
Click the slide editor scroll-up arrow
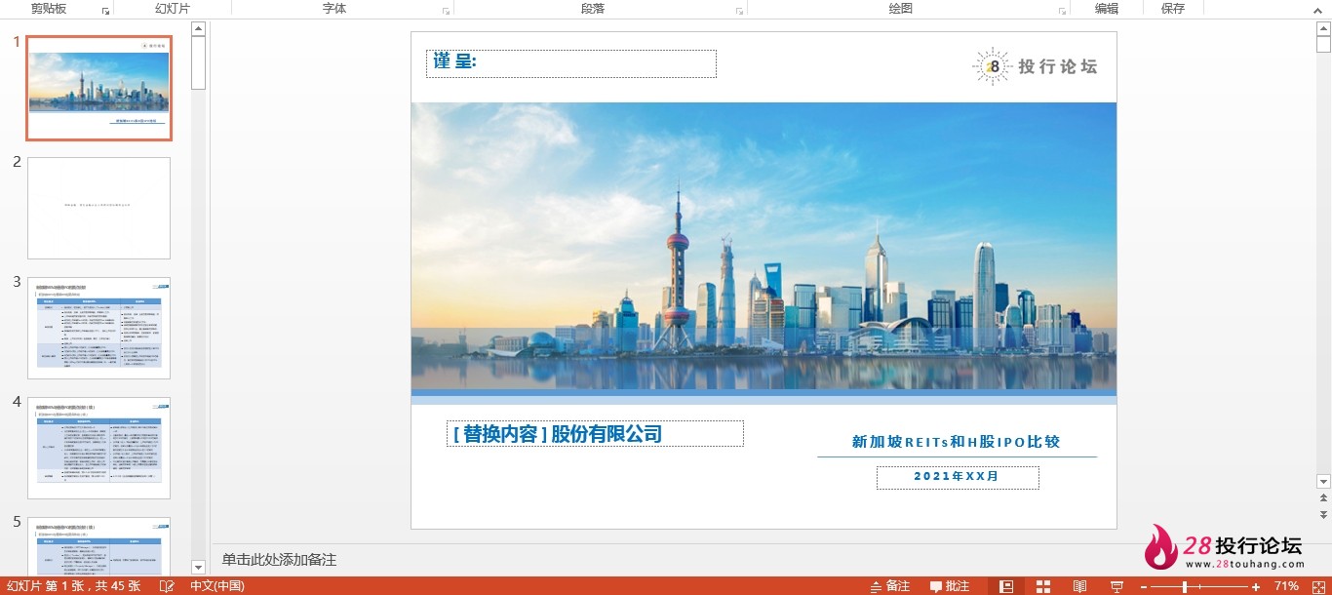1323,29
